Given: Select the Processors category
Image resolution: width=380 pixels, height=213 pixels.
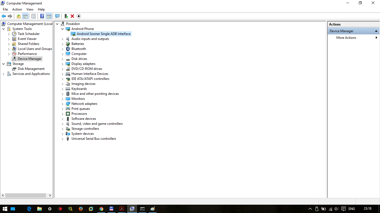Looking at the screenshot, I should coord(79,114).
